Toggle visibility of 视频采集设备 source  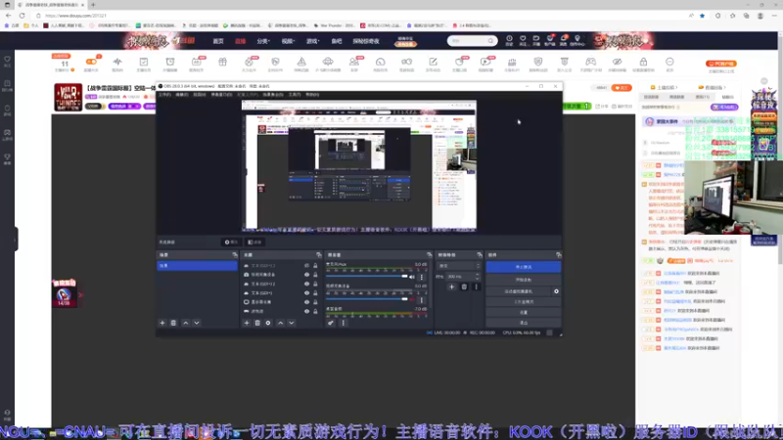coord(306,275)
